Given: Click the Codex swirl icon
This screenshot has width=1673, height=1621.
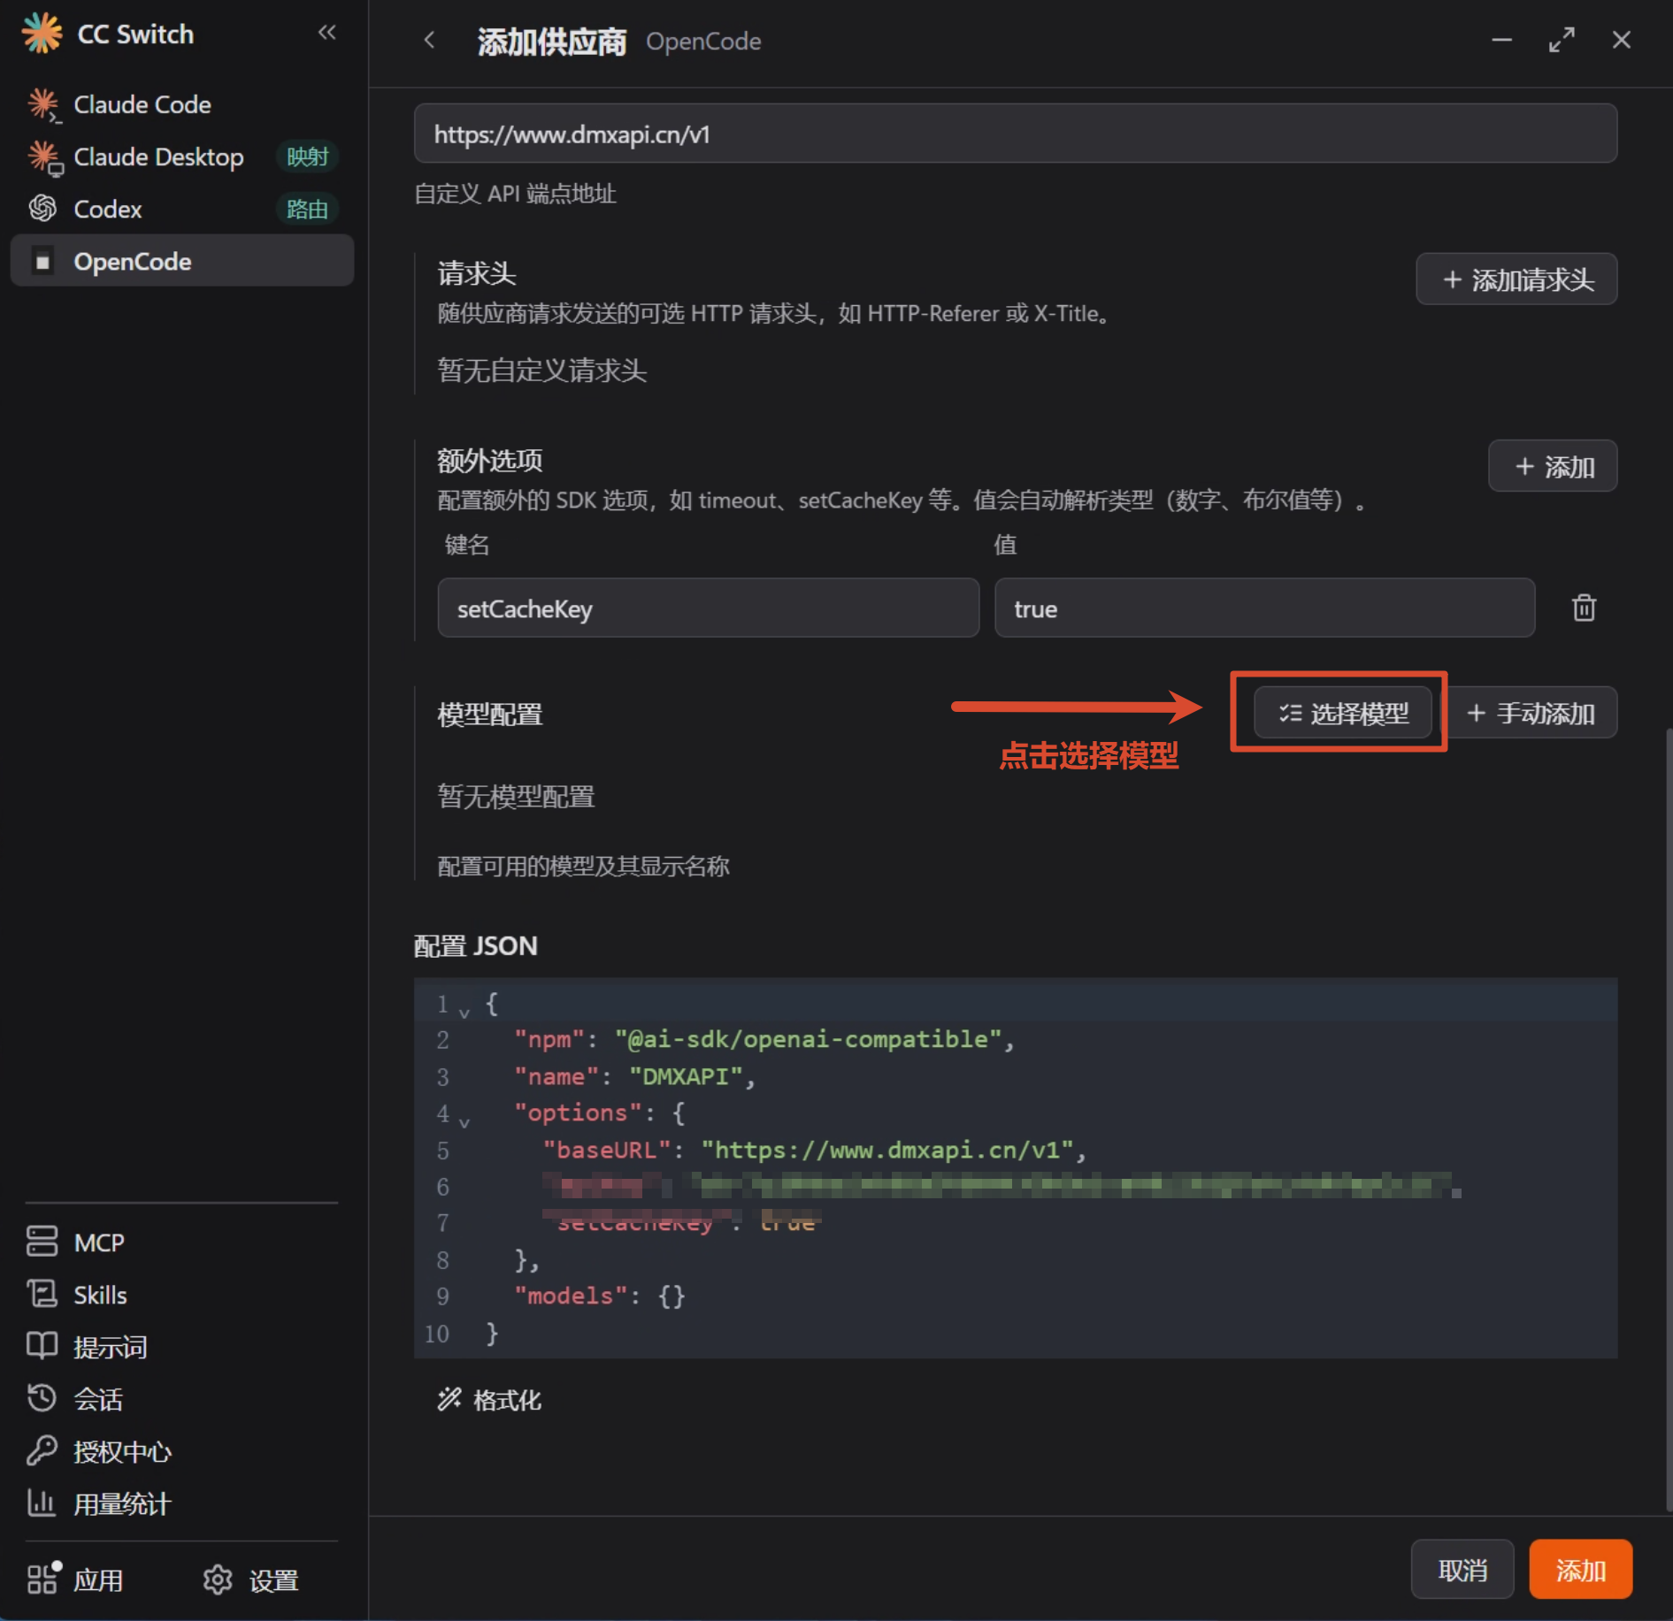Looking at the screenshot, I should click(x=42, y=209).
